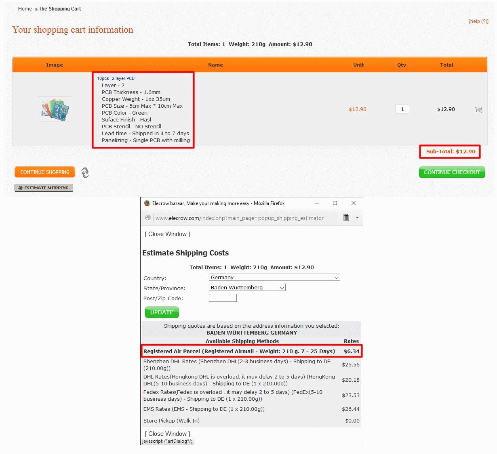Image resolution: width=497 pixels, height=454 pixels.
Task: Click the Estimate Shipping Costs heading
Action: pos(185,253)
